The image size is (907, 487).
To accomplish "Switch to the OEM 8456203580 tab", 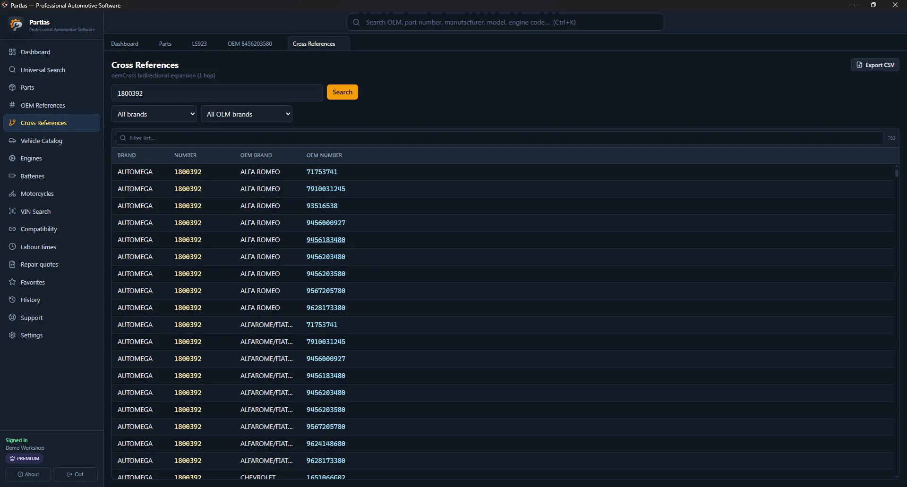I will click(250, 43).
